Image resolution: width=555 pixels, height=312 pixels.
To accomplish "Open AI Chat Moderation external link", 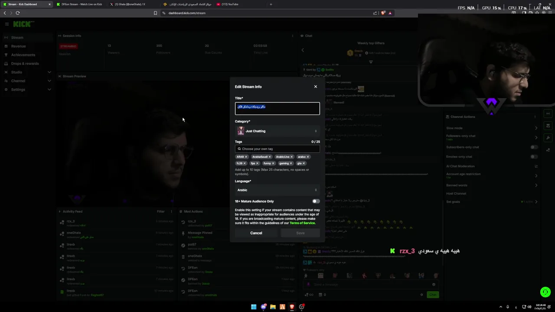I will pos(536,166).
